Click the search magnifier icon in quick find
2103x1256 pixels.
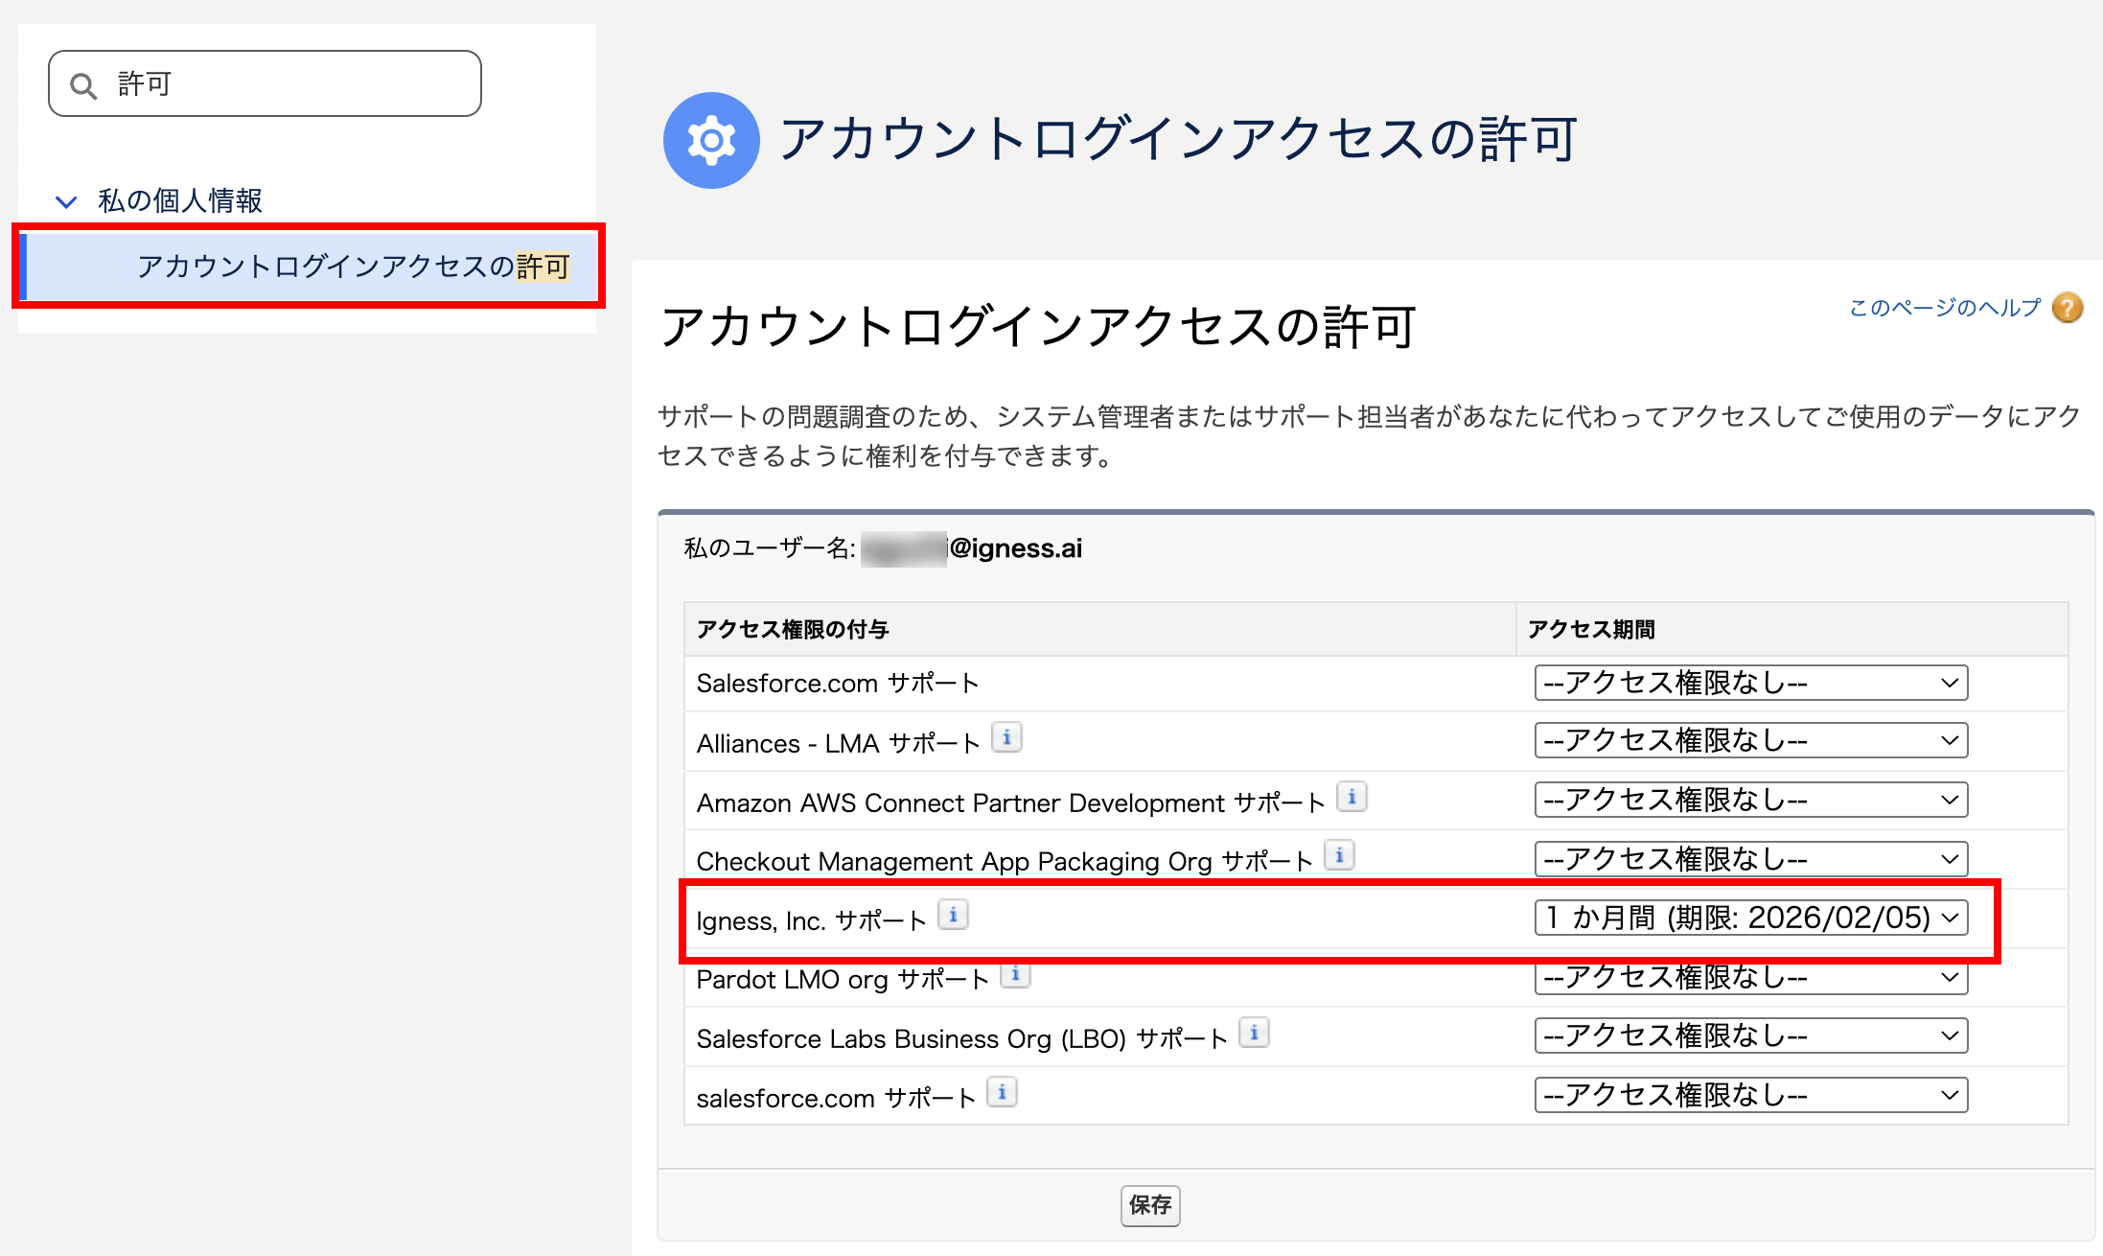click(84, 86)
